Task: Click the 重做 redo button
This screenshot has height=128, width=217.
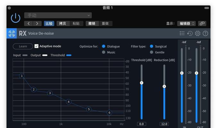Action: tap(105, 23)
